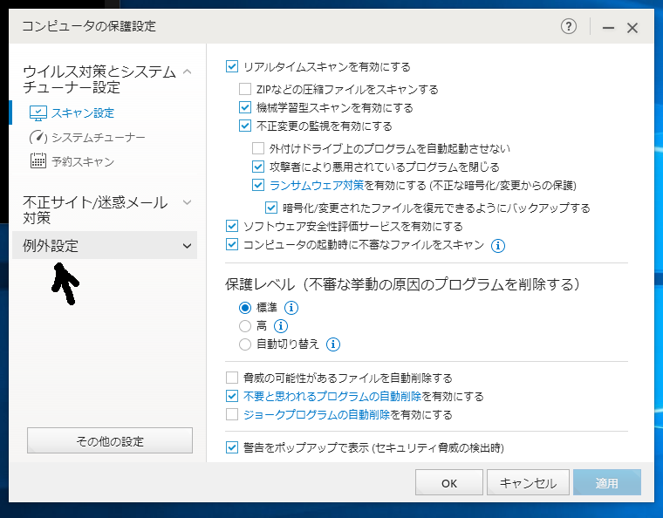The width and height of the screenshot is (663, 518).
Task: Click the コンピュータの保護設定 title text
Action: point(89,26)
